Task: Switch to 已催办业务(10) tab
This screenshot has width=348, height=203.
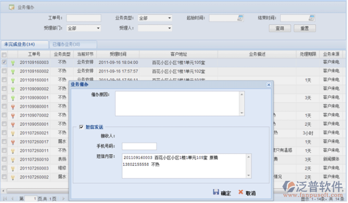Action: tap(73, 44)
